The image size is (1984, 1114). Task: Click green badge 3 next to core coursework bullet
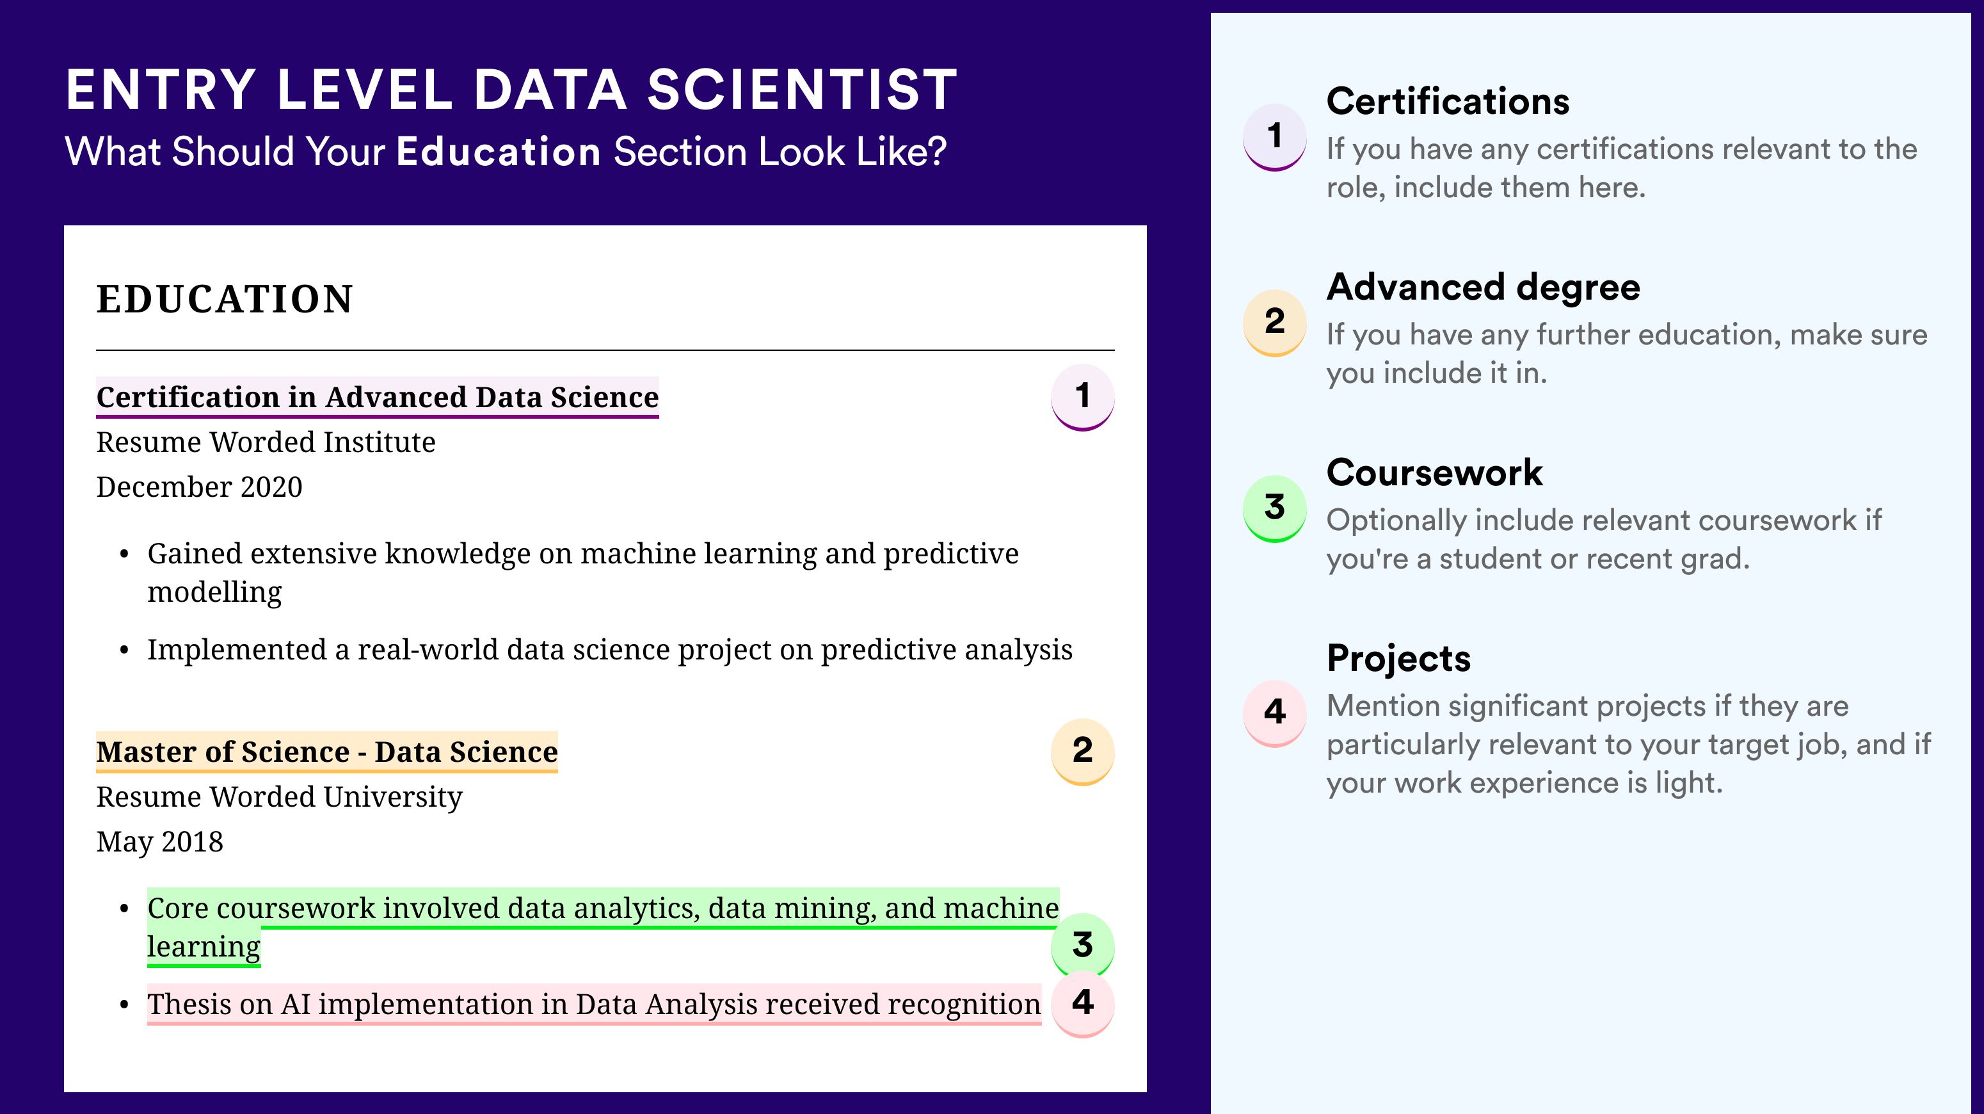[1082, 945]
